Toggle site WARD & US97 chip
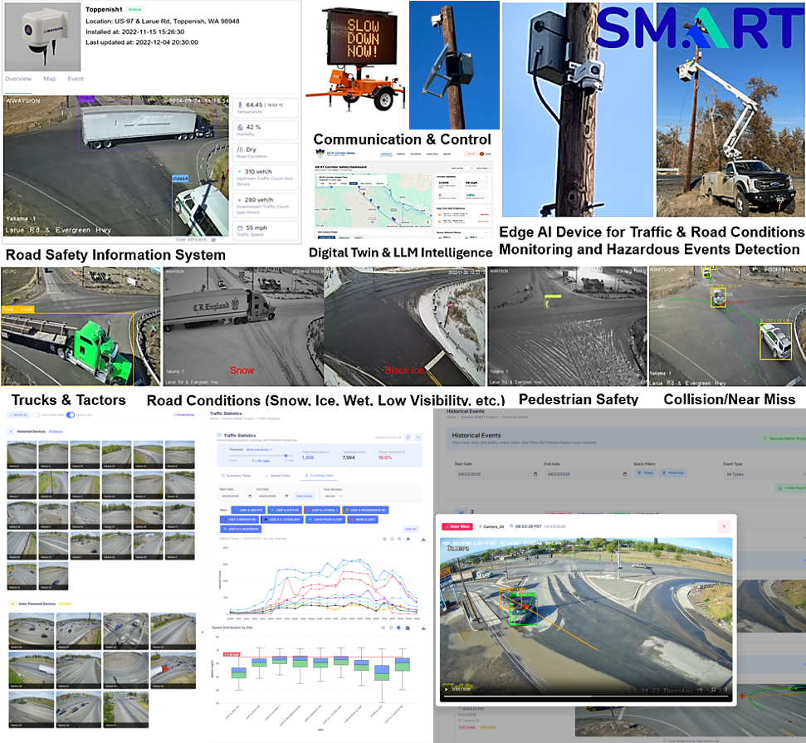Image resolution: width=806 pixels, height=743 pixels. coord(363,520)
